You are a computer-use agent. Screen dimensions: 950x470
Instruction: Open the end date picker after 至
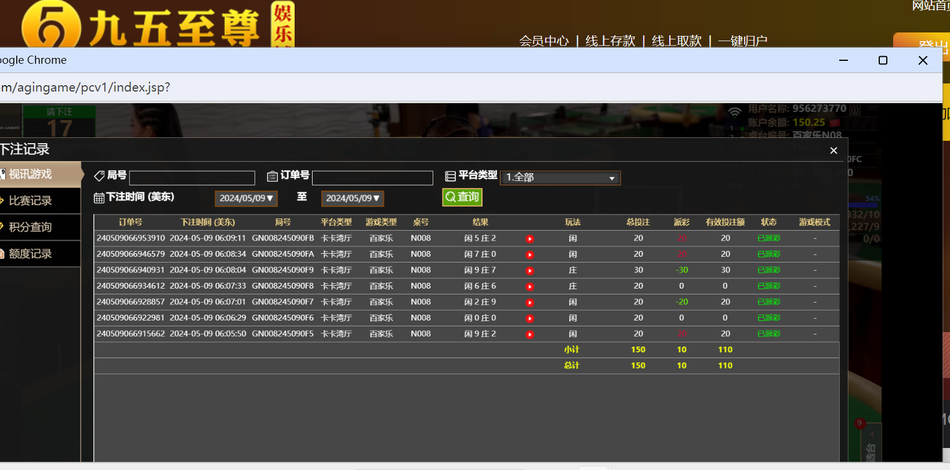pos(353,198)
